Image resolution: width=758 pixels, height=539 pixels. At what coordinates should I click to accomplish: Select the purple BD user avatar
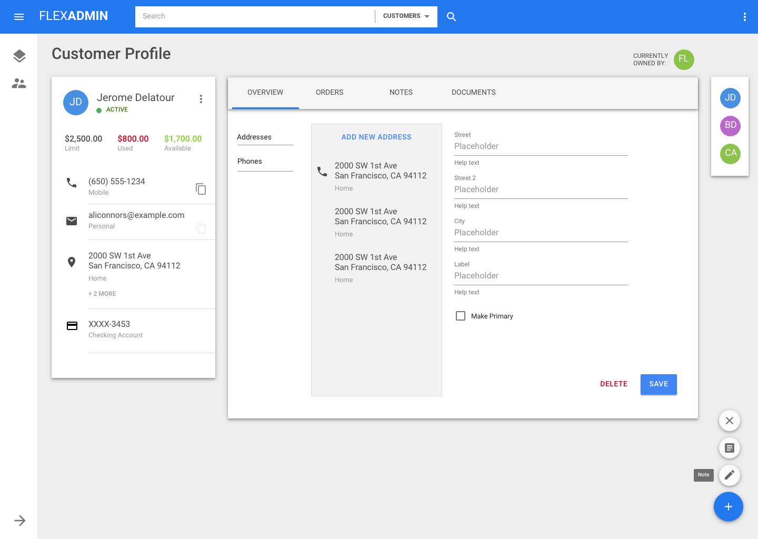(730, 125)
